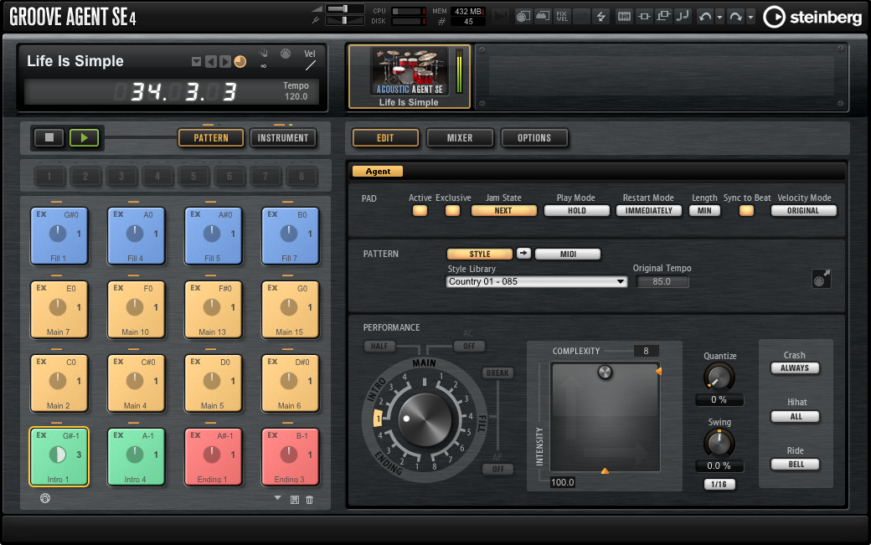This screenshot has height=545, width=871.
Task: Click the MIDI pattern button
Action: coord(567,255)
